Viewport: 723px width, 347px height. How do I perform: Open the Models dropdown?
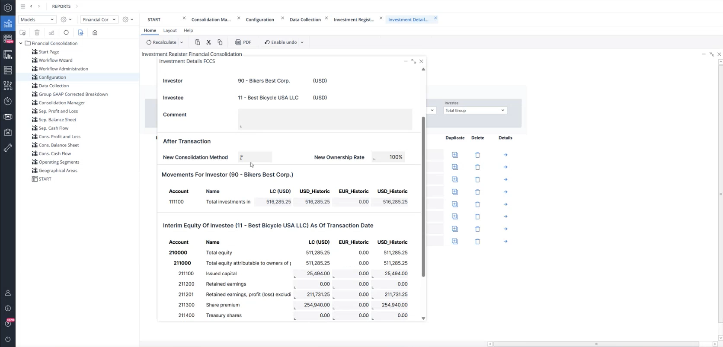coord(37,19)
